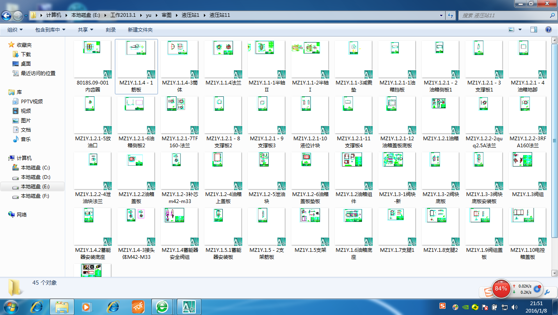Screen dimensions: 558x315
Task: Open 最近访问的位置 in the sidebar
Action: point(38,73)
